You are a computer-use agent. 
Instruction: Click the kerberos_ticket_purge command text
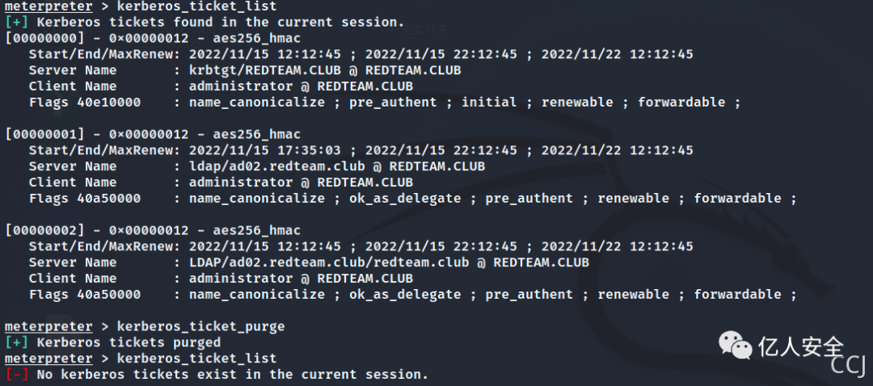click(x=200, y=326)
